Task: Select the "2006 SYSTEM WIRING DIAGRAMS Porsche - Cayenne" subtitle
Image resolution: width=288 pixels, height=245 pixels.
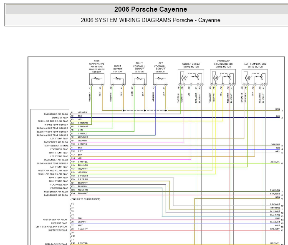Action: tap(150, 20)
